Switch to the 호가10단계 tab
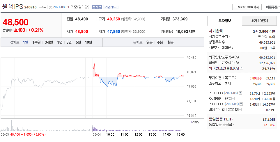 [x=259, y=21]
